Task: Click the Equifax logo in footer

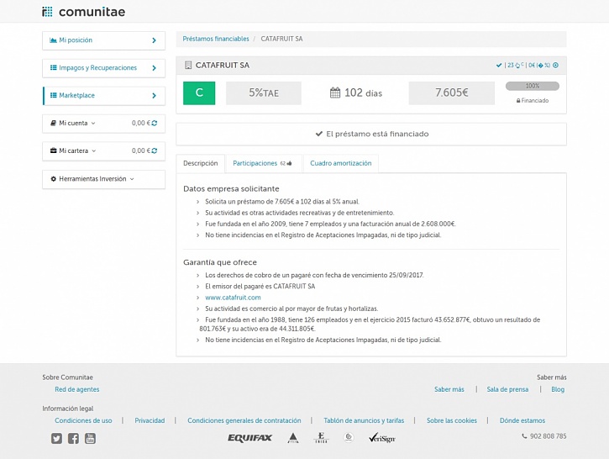Action: tap(249, 438)
